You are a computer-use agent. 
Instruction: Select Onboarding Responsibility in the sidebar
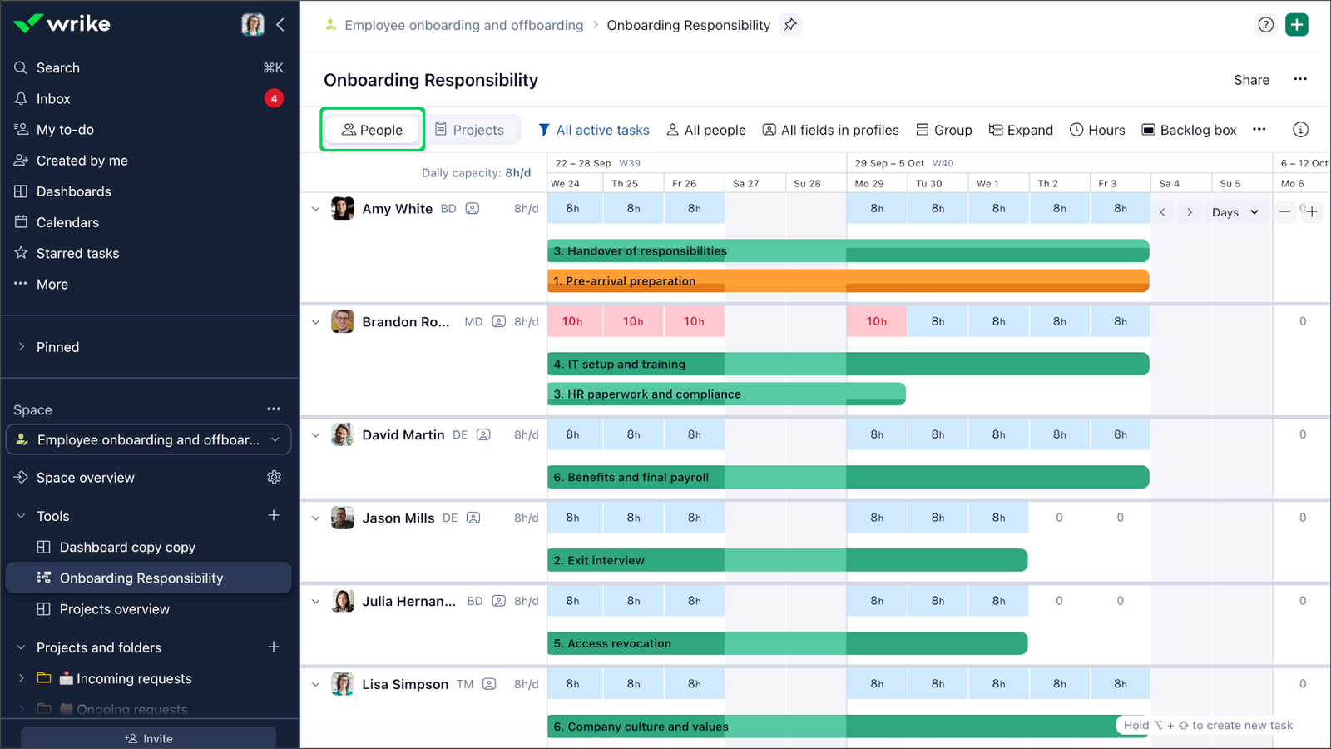point(149,578)
